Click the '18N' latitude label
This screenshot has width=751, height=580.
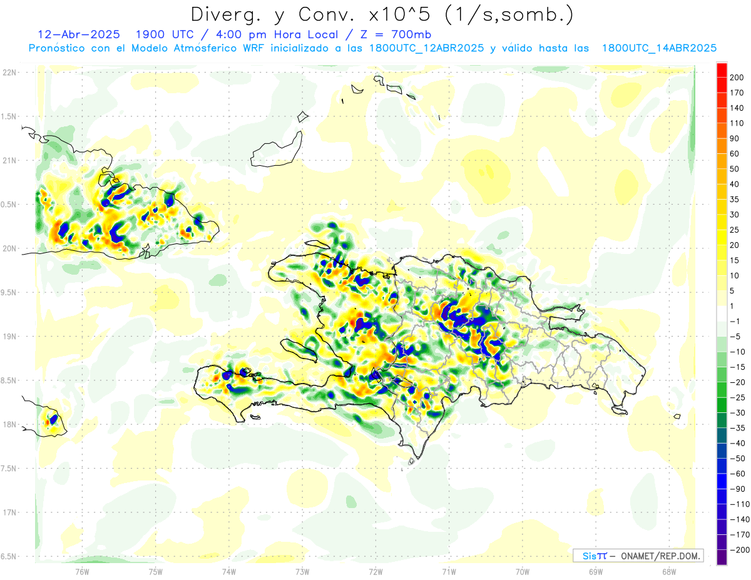click(10, 425)
